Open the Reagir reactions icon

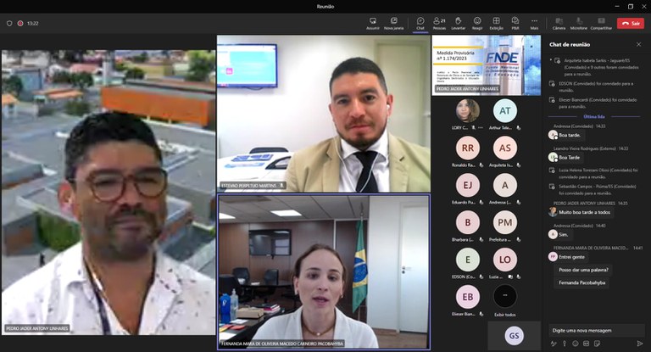pyautogui.click(x=477, y=22)
